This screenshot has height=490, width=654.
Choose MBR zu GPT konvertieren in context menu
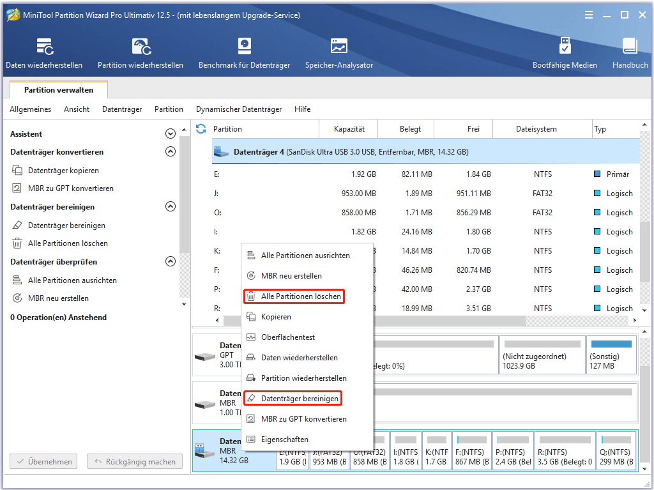pos(307,418)
